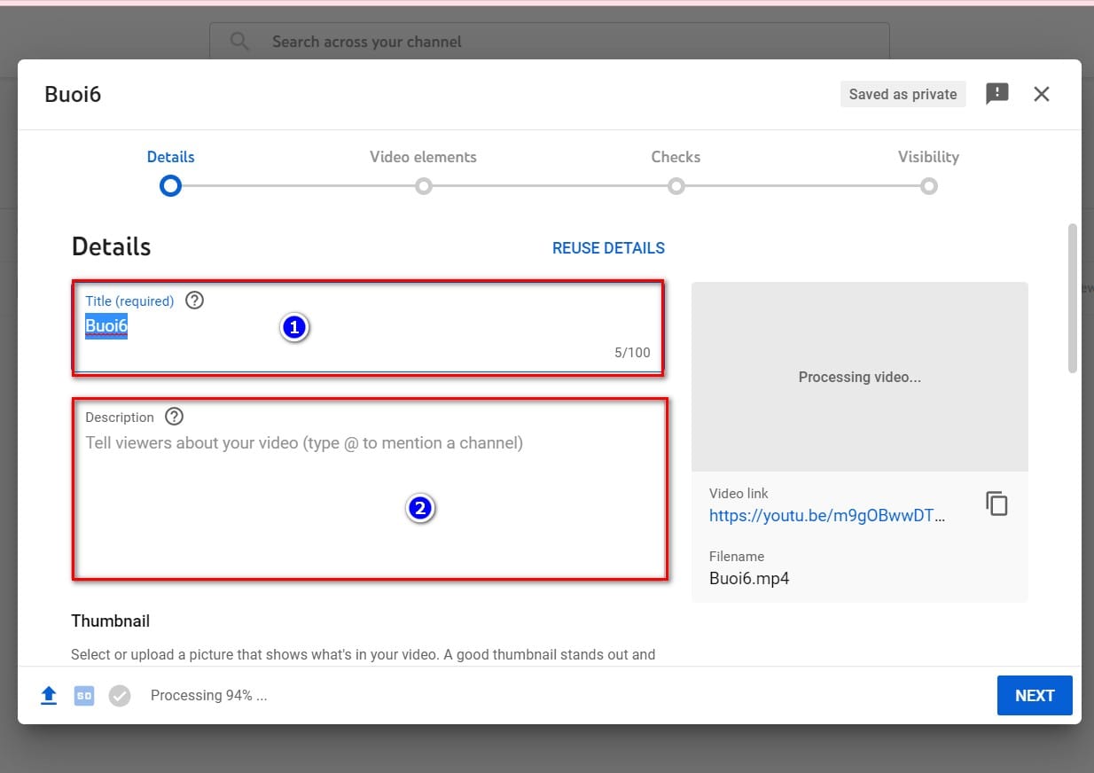The image size is (1094, 773).
Task: Click the Search across your channel box
Action: (550, 42)
